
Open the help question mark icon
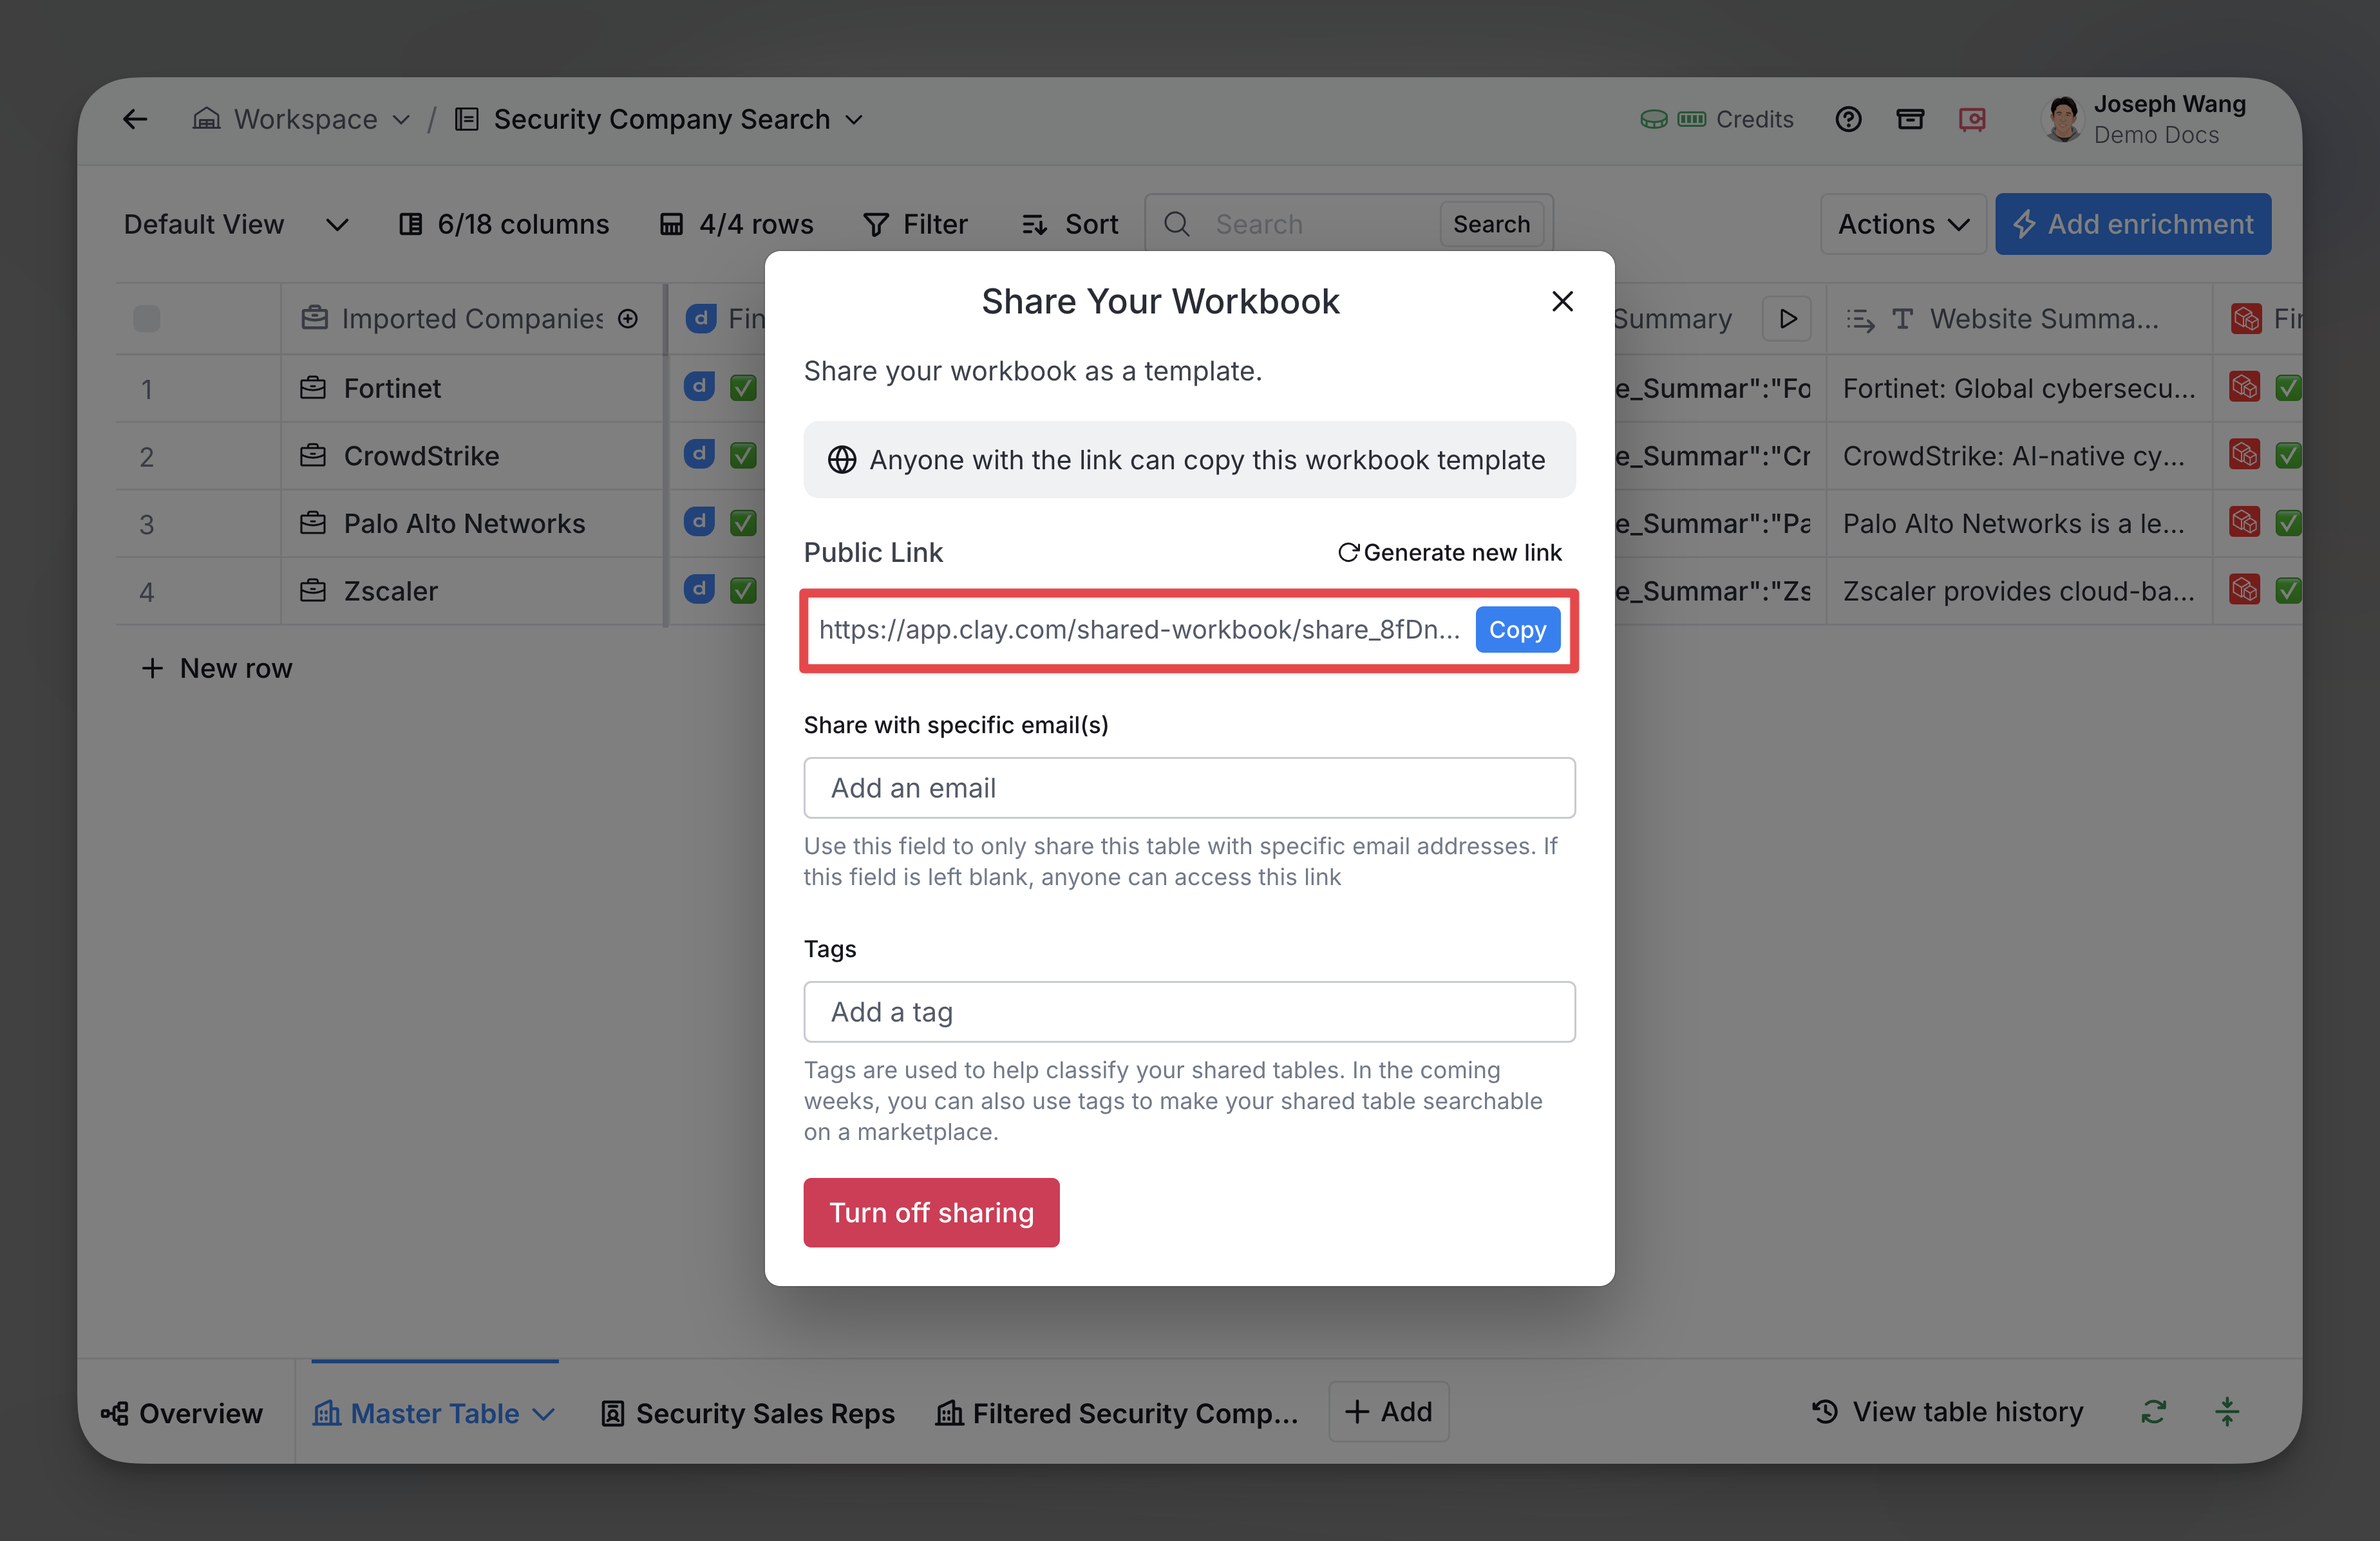tap(1848, 120)
